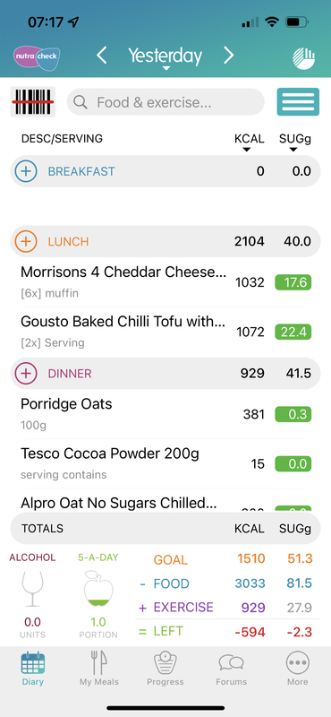This screenshot has height=717, width=331.
Task: Add food to Breakfast with plus icon
Action: coord(26,171)
